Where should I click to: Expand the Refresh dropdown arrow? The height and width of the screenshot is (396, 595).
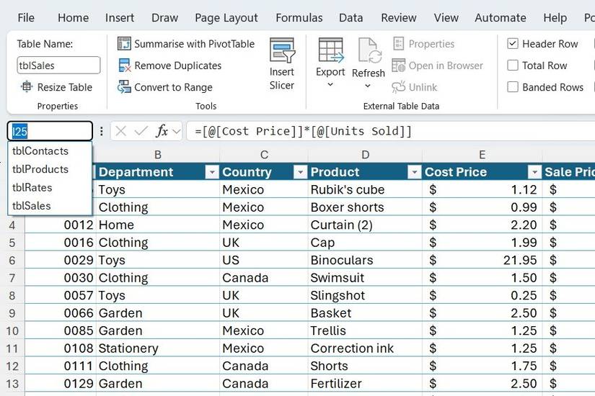click(368, 86)
